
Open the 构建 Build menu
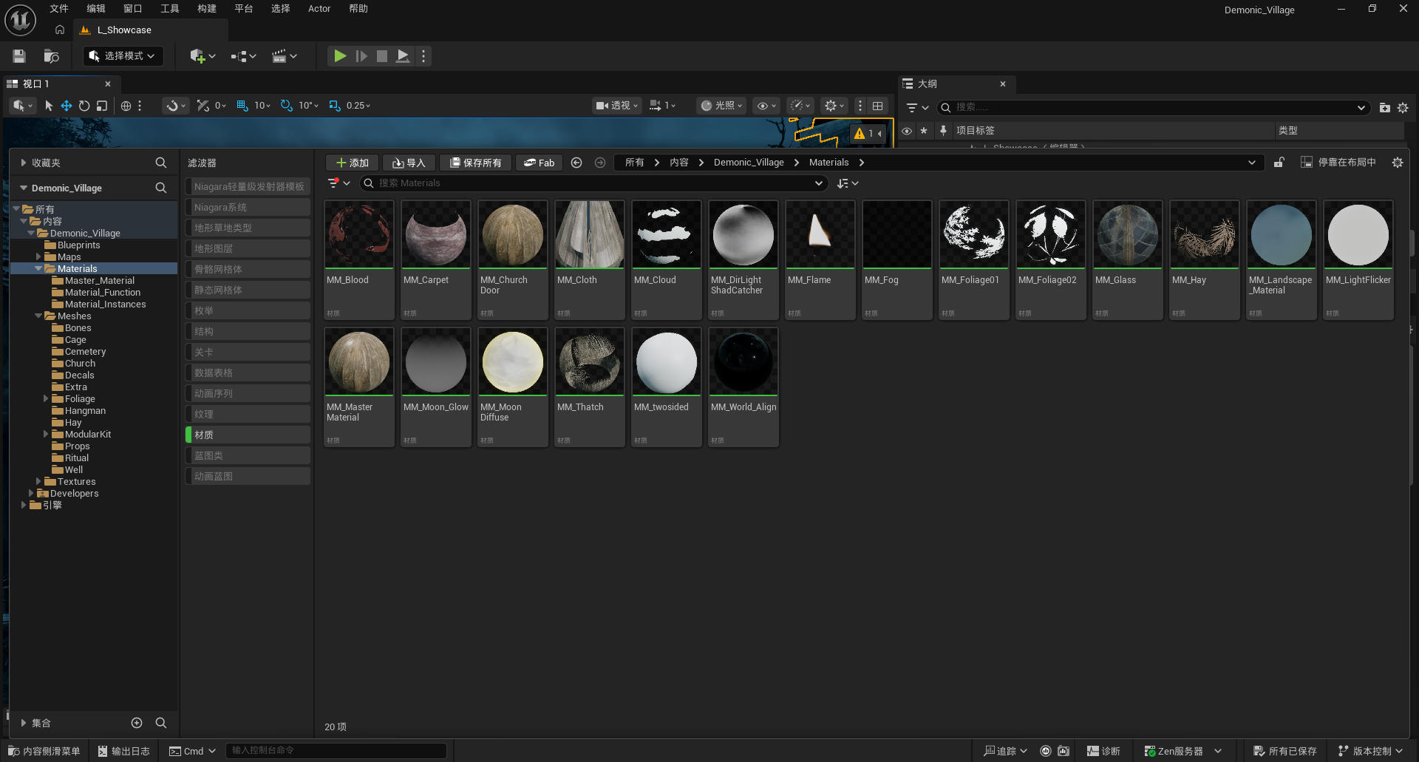click(207, 9)
